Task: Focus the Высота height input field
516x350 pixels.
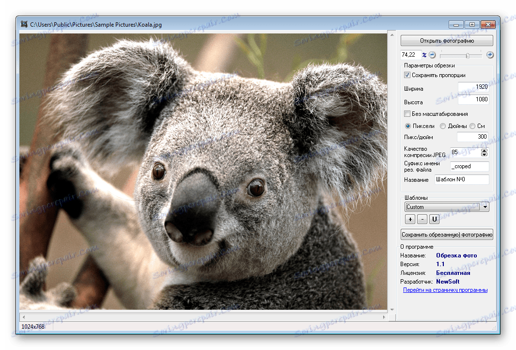Action: coord(473,100)
